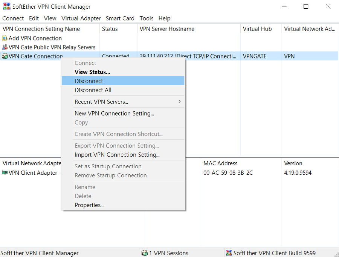Close the SoftEther VPN Client Manager window
The image size is (339, 257).
(x=328, y=6)
